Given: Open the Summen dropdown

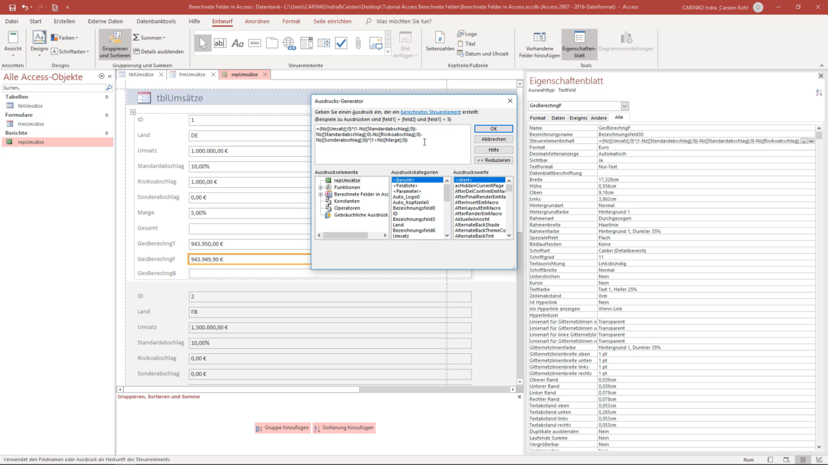Looking at the screenshot, I should tap(149, 37).
